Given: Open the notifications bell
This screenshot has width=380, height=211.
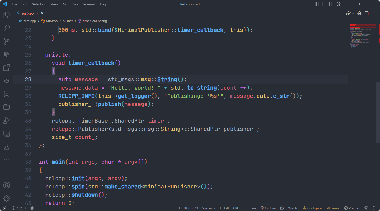Looking at the screenshot, I should [x=374, y=208].
